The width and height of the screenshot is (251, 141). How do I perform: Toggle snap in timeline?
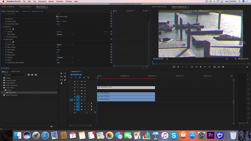[76, 78]
